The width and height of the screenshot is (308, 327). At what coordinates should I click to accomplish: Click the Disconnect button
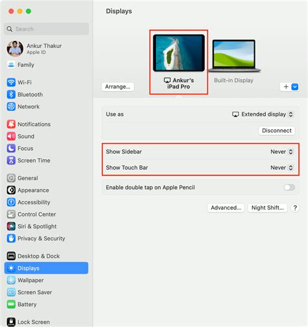click(x=277, y=131)
